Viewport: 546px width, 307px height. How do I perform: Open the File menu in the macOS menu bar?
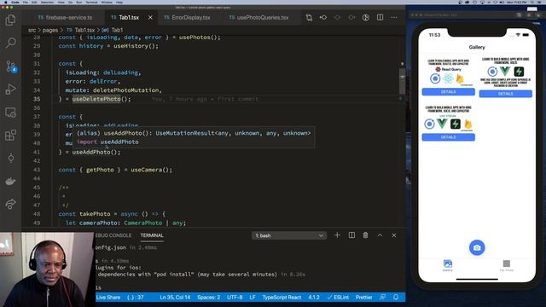click(x=26, y=2)
